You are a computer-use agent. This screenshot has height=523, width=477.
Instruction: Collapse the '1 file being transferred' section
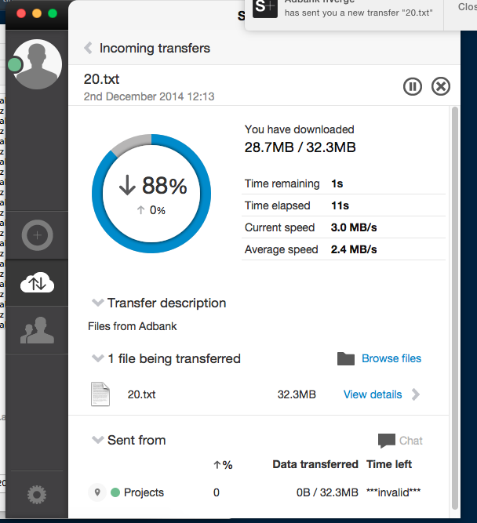tap(98, 358)
